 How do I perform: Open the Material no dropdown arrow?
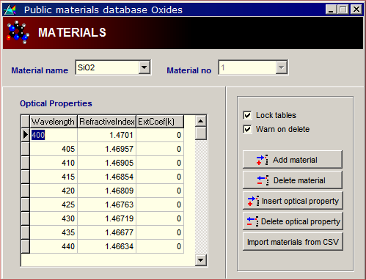tap(281, 67)
